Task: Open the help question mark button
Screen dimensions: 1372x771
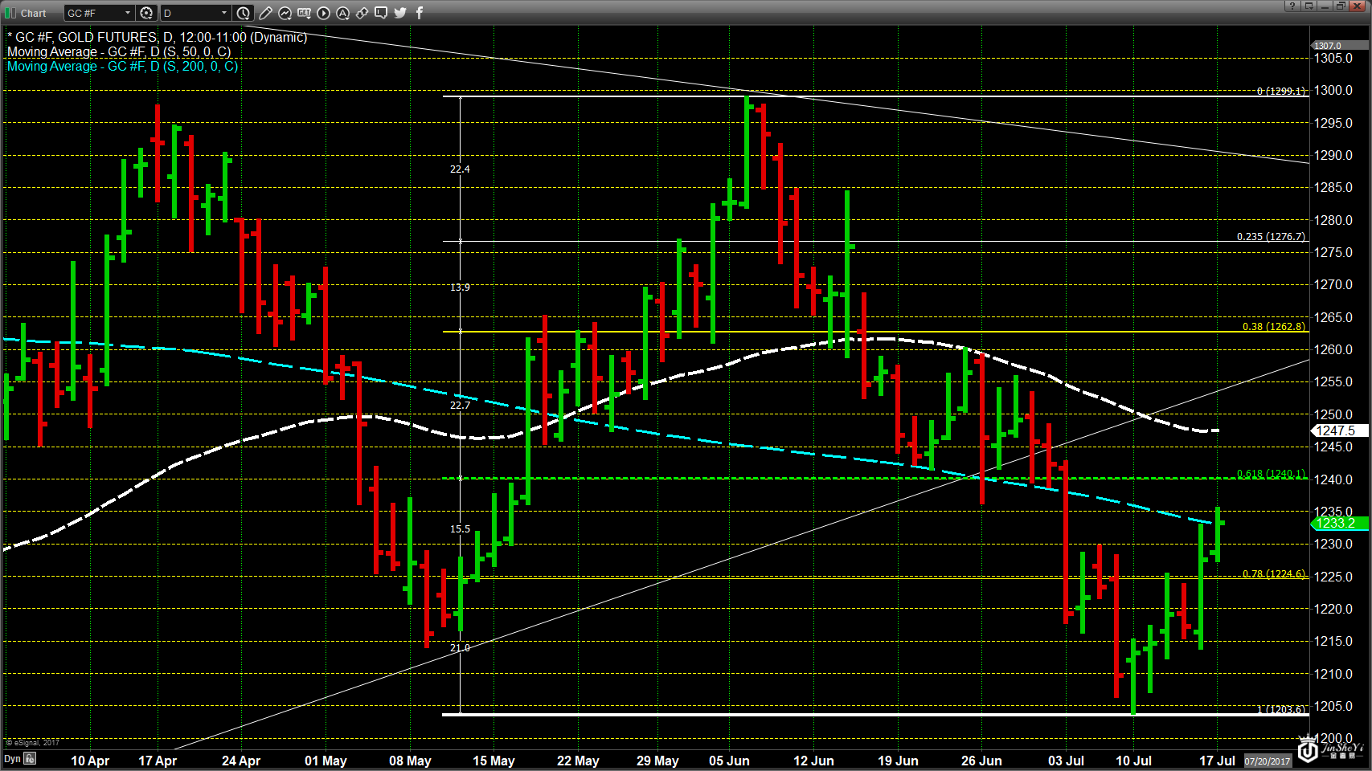Action: [1292, 6]
